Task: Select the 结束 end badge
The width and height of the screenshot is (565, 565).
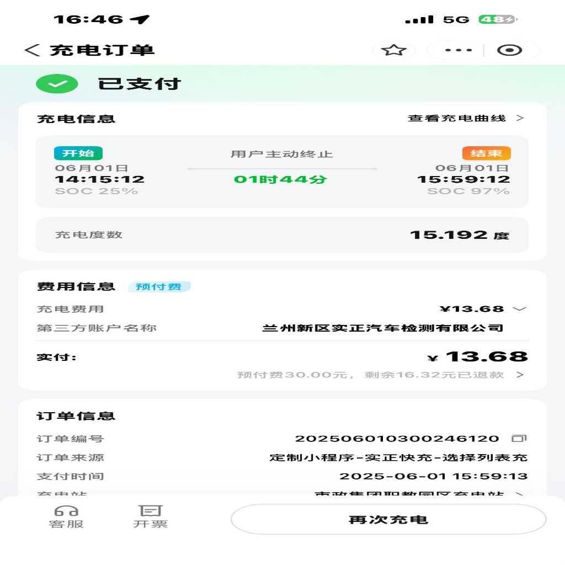Action: click(487, 153)
